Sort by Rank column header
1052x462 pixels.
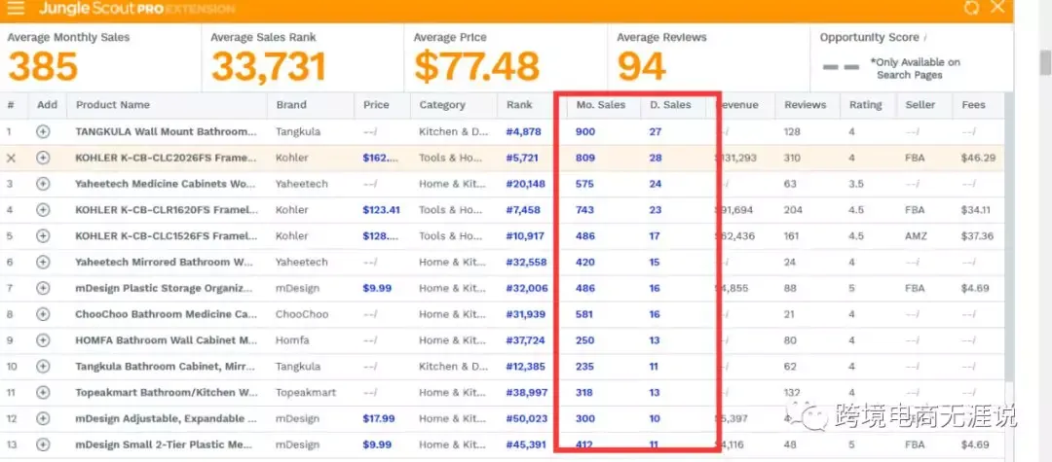coord(519,105)
